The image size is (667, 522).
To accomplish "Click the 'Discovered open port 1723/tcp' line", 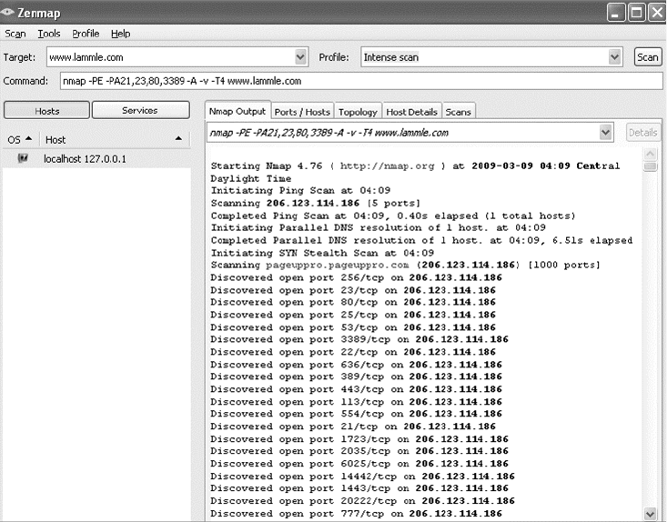I will click(359, 438).
